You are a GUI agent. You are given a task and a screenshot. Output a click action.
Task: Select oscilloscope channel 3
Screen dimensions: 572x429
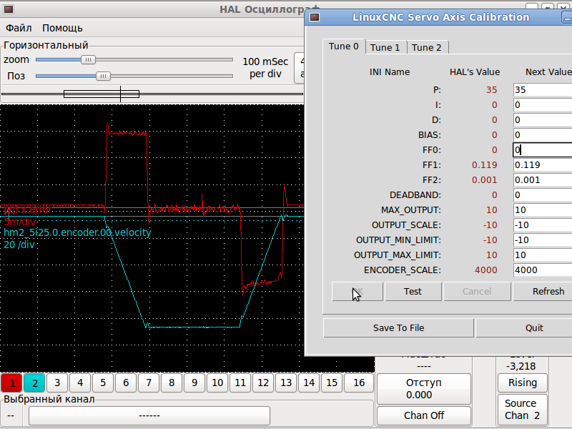pyautogui.click(x=57, y=383)
